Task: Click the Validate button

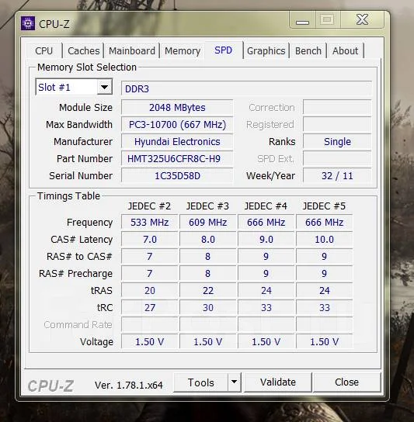Action: [x=278, y=382]
